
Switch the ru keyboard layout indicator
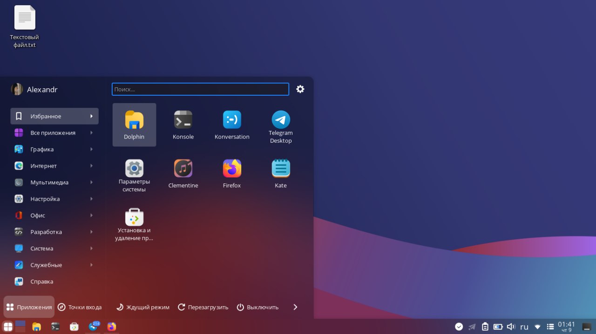coord(524,327)
